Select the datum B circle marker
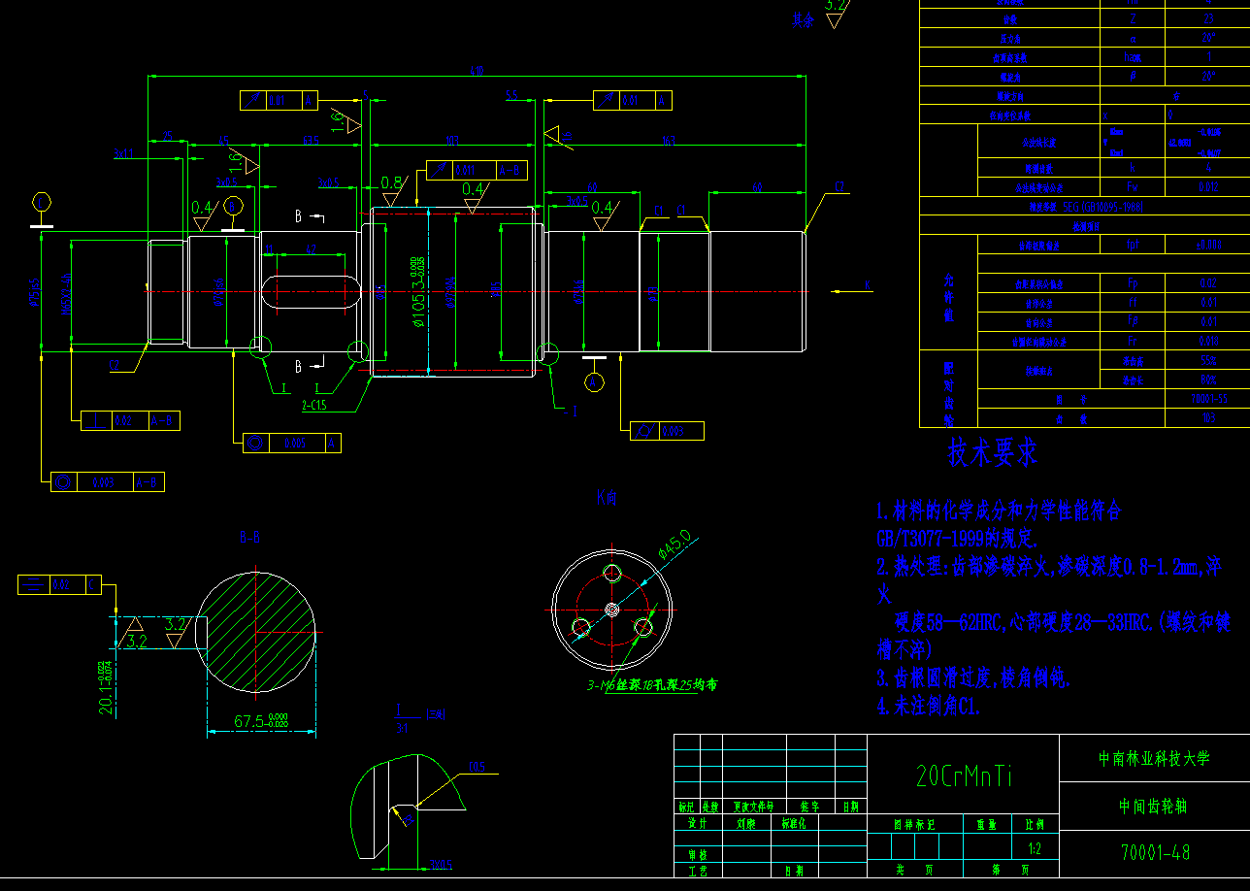1250x891 pixels. (233, 205)
